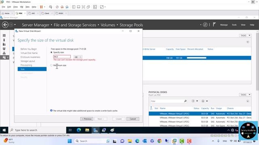This screenshot has width=259, height=145.
Task: Pause the VM with the pause toolbar icon
Action: 41,7
